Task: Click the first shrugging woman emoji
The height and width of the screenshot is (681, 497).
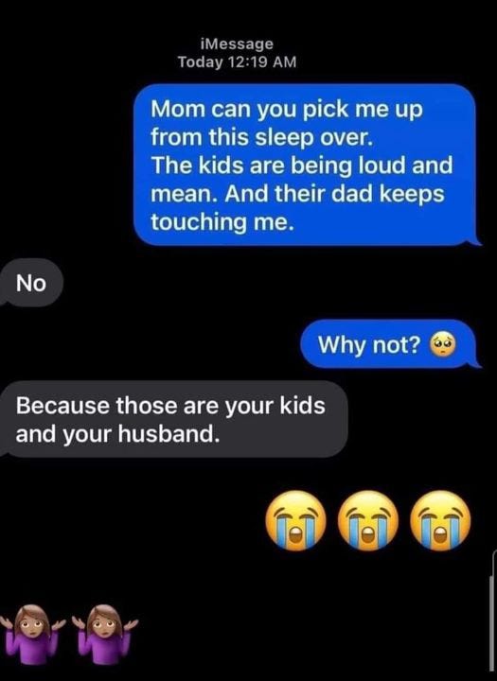Action: [31, 635]
